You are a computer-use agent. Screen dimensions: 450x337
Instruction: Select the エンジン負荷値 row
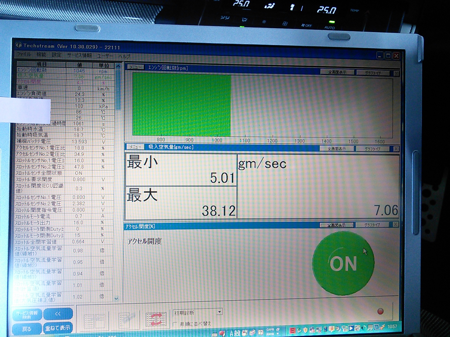point(65,94)
